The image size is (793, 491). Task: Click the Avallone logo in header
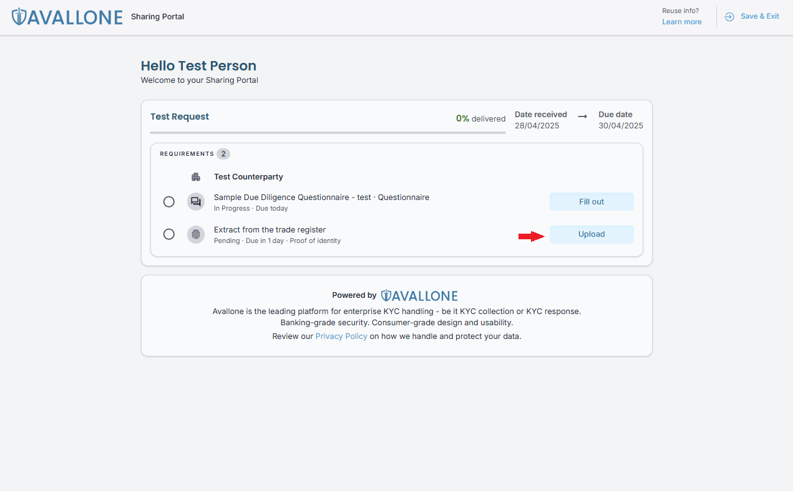(67, 17)
